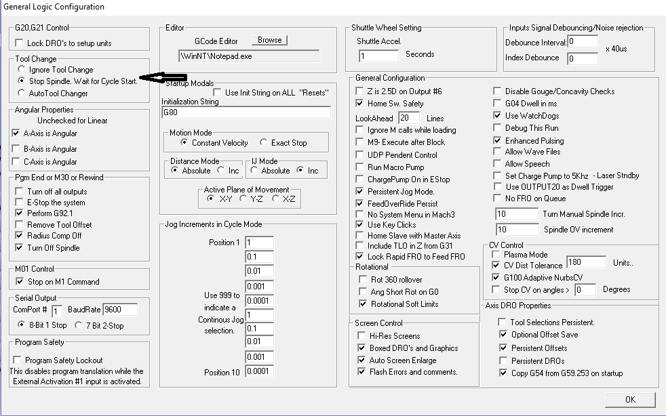The width and height of the screenshot is (666, 416).
Task: Toggle Persistent Jog Mode checkbox
Action: pyautogui.click(x=359, y=191)
